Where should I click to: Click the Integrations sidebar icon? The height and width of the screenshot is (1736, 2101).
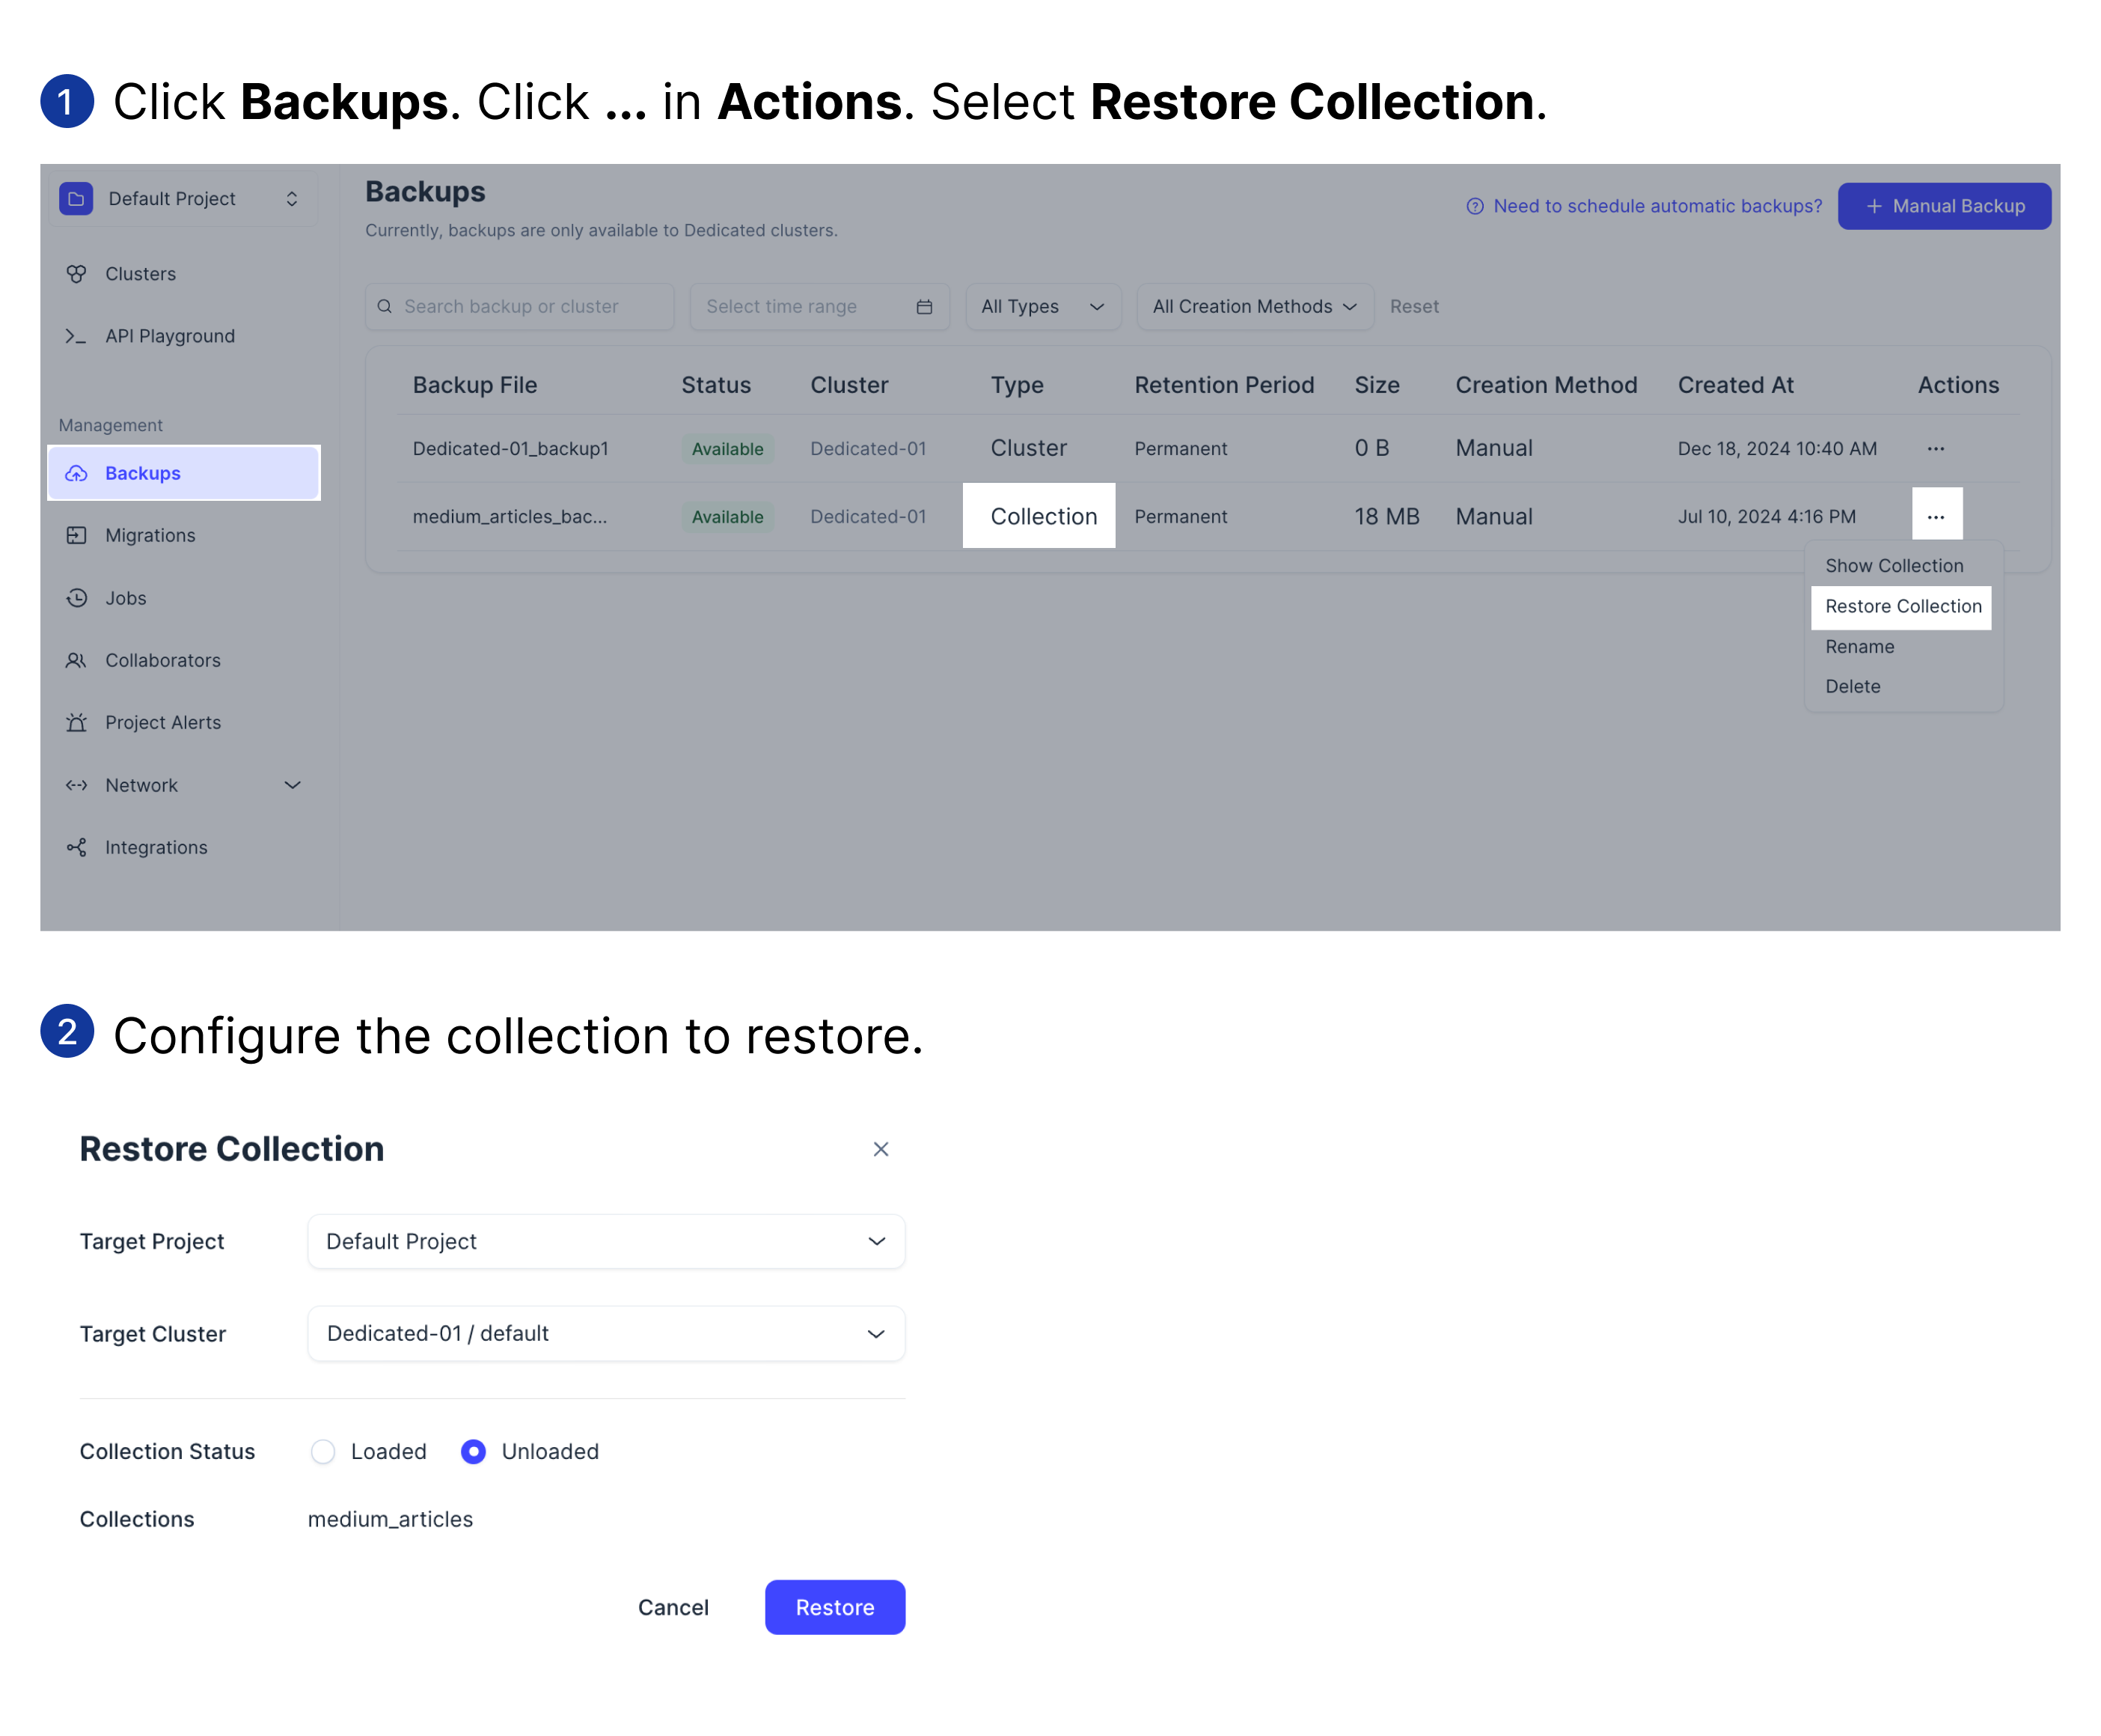(79, 847)
